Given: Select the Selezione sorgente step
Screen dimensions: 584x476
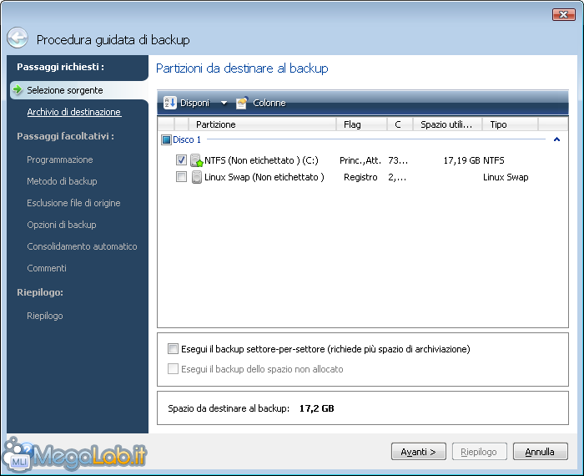Looking at the screenshot, I should pos(64,89).
